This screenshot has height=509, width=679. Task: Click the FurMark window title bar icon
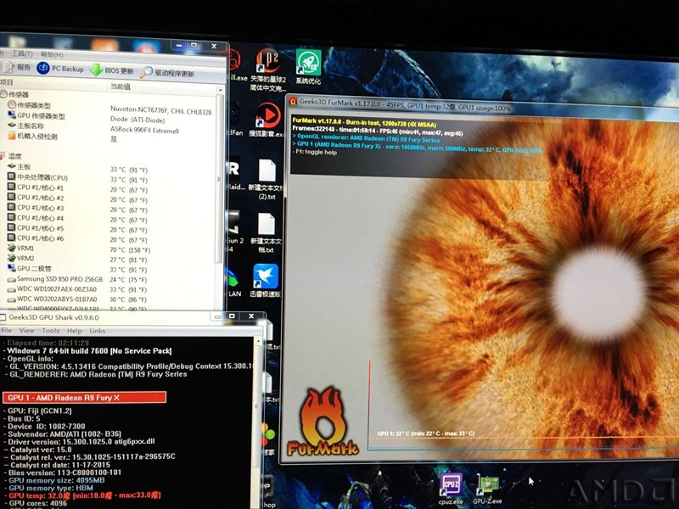293,101
